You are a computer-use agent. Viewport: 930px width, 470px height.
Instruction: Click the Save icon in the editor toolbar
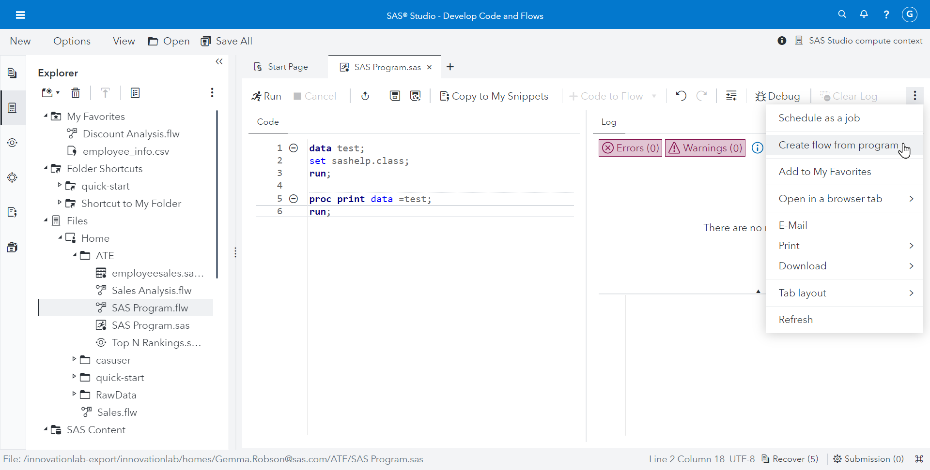395,96
